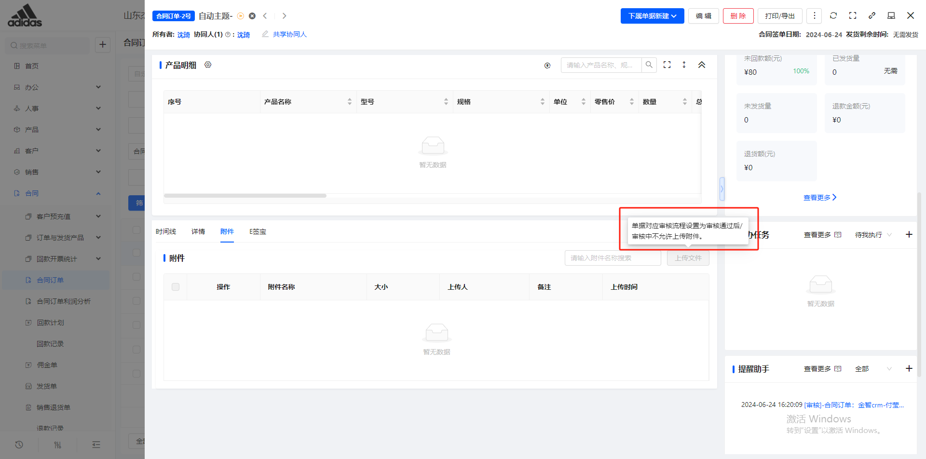Click the target icon beside product search
This screenshot has width=926, height=459.
(x=547, y=66)
